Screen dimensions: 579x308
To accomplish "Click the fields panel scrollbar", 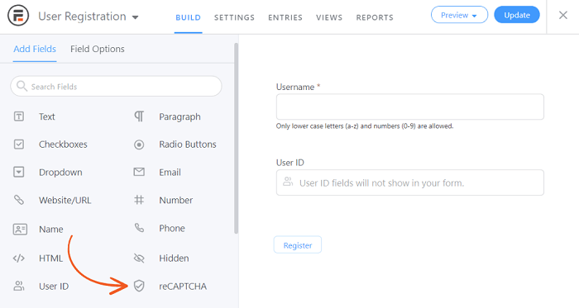I will (236, 139).
